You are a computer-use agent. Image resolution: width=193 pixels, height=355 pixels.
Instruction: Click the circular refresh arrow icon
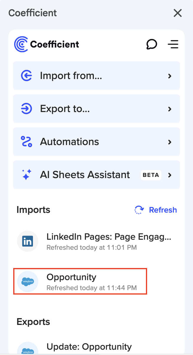tap(139, 210)
